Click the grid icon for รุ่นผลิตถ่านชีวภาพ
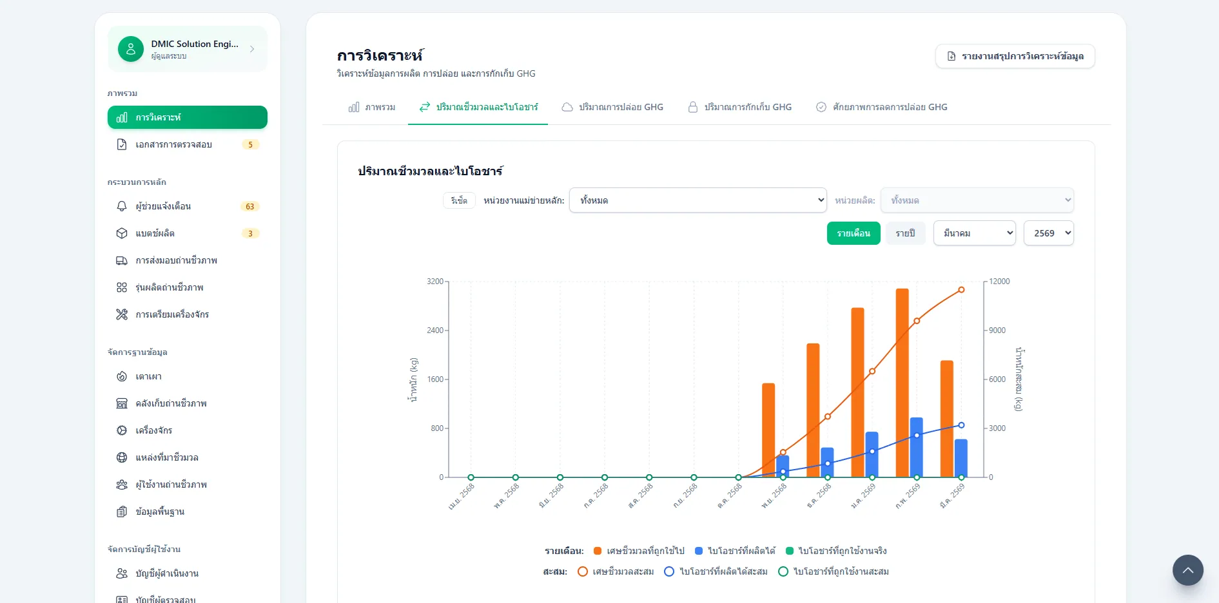The width and height of the screenshot is (1219, 603). click(122, 287)
